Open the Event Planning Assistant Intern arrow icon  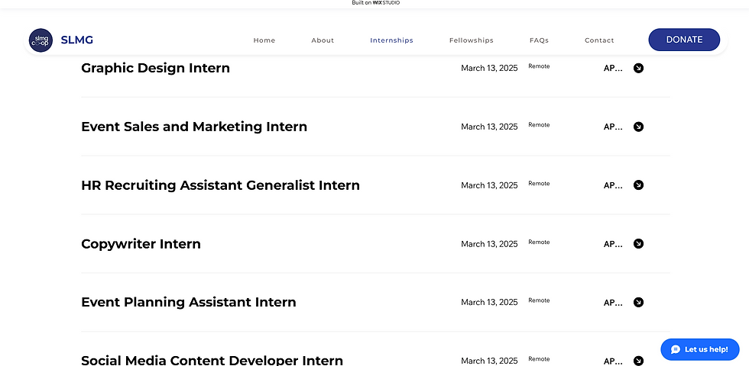point(638,302)
